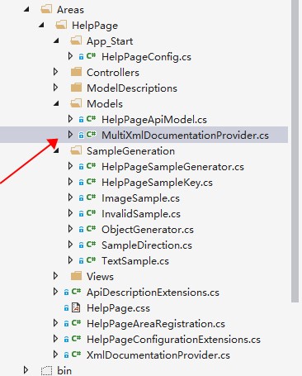Viewport: 302px width, 376px height.
Task: Click the Views folder icon
Action: (76, 276)
